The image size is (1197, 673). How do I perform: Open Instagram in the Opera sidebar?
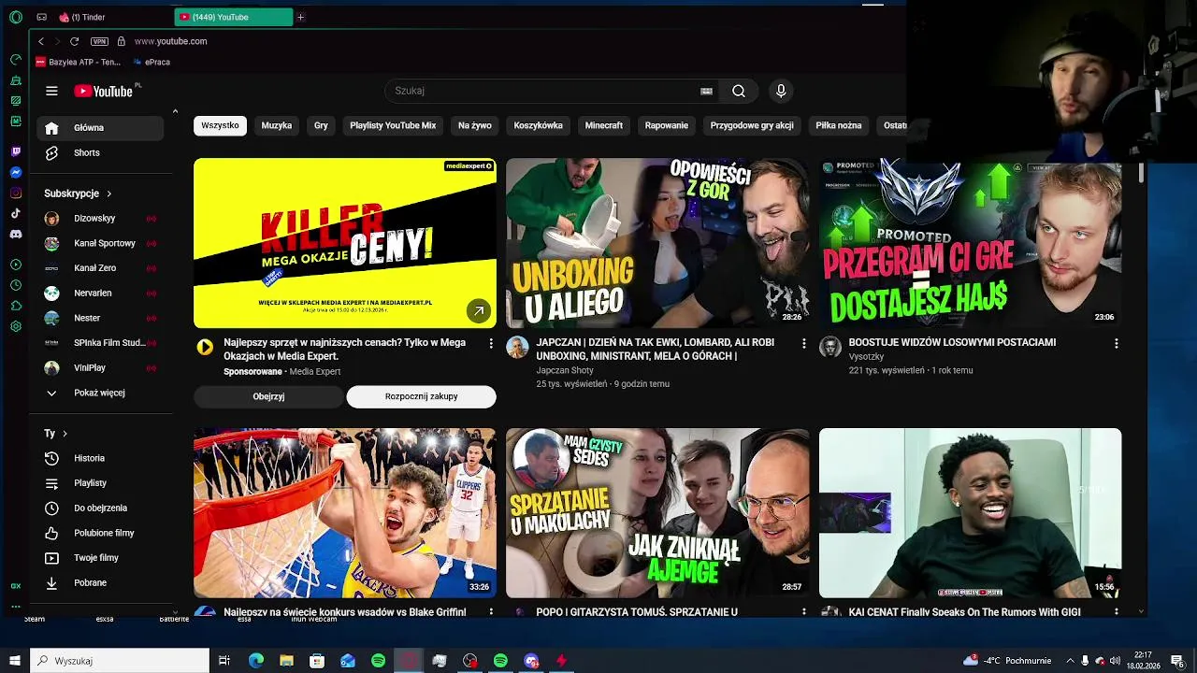pyautogui.click(x=16, y=193)
